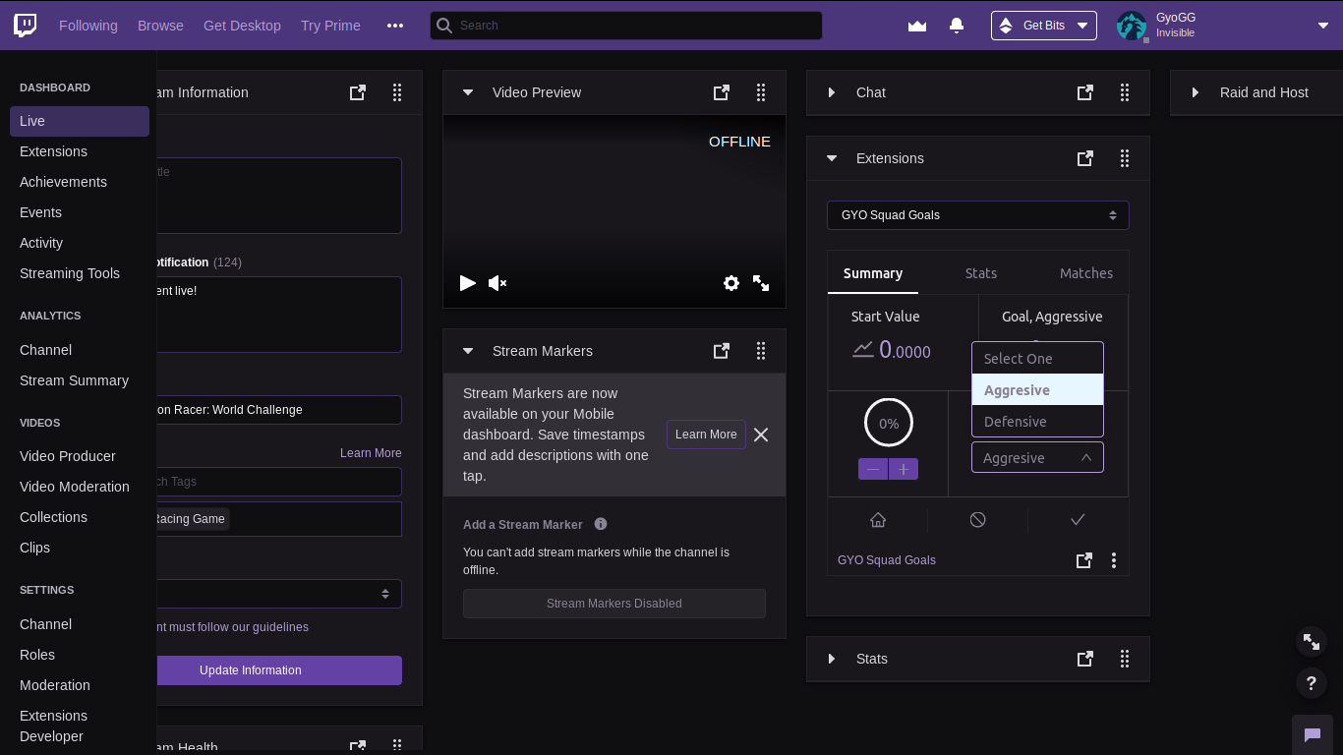Click the Extensions panel drag handle
The width and height of the screenshot is (1343, 755).
click(1125, 158)
